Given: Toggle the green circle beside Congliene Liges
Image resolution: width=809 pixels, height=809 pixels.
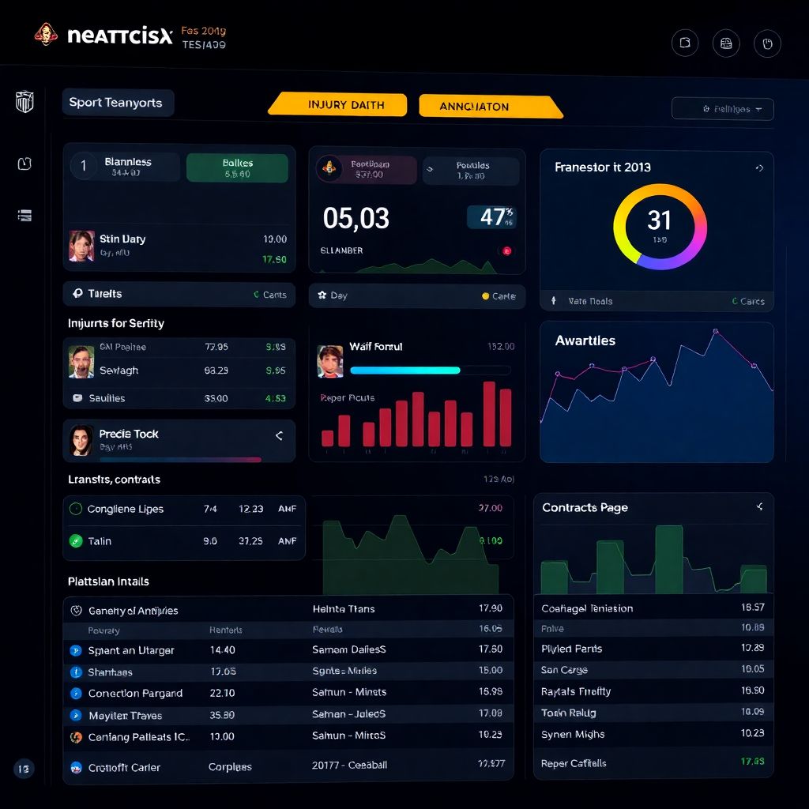Looking at the screenshot, I should (x=76, y=510).
